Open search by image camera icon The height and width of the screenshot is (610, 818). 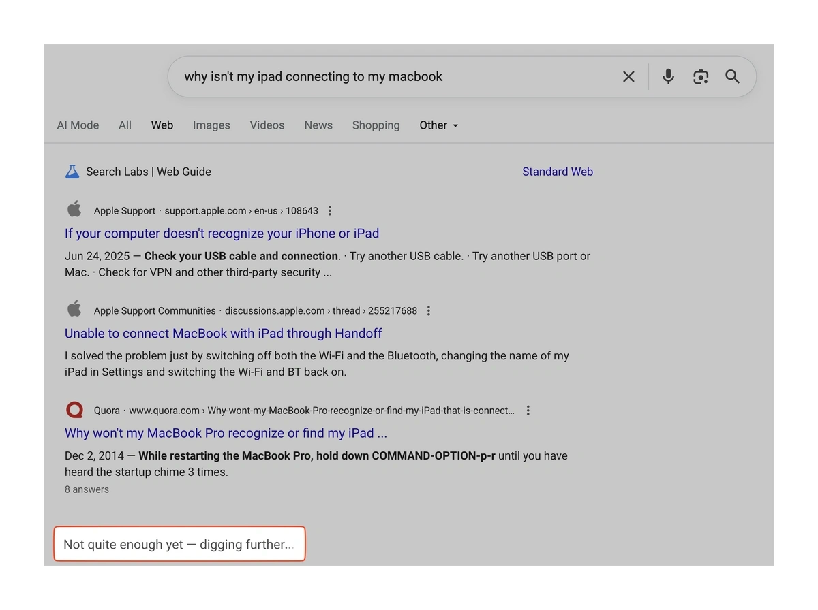coord(701,77)
